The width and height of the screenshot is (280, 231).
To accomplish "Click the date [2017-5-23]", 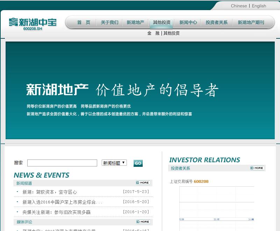I will [x=136, y=192].
